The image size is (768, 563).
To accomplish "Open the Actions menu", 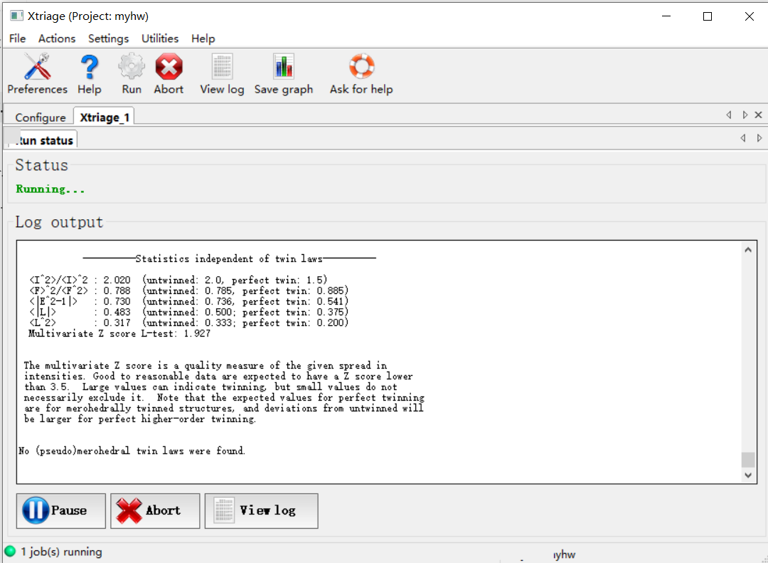I will [x=57, y=38].
